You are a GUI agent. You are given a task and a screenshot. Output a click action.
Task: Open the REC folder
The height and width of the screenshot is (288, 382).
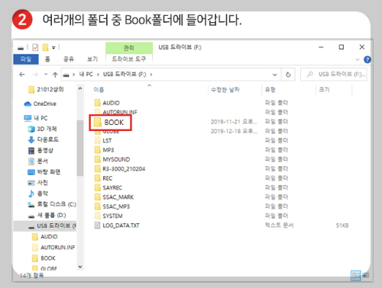103,178
